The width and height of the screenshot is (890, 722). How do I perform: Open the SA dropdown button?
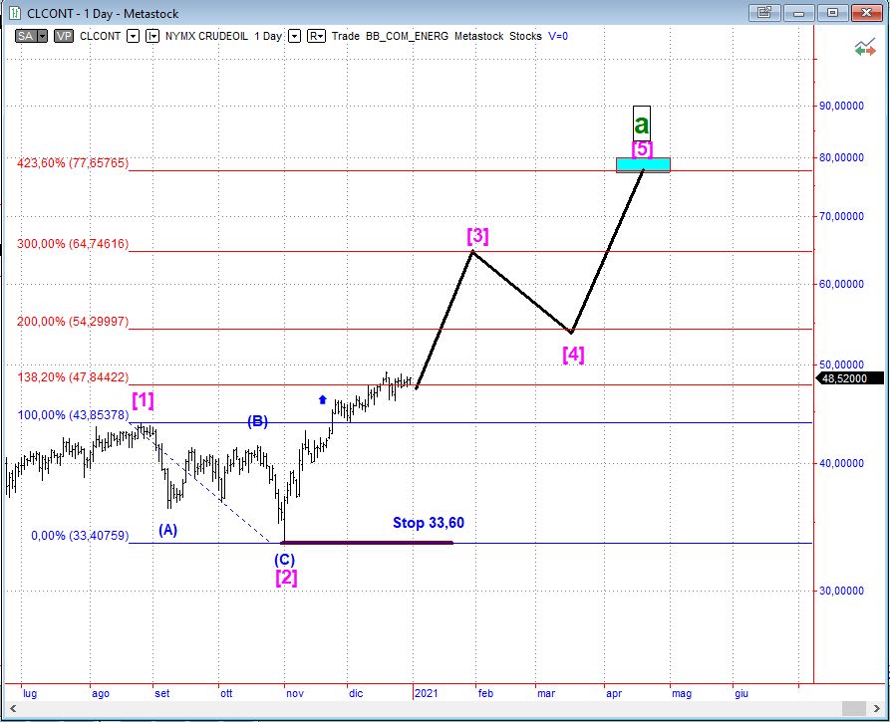[31, 36]
